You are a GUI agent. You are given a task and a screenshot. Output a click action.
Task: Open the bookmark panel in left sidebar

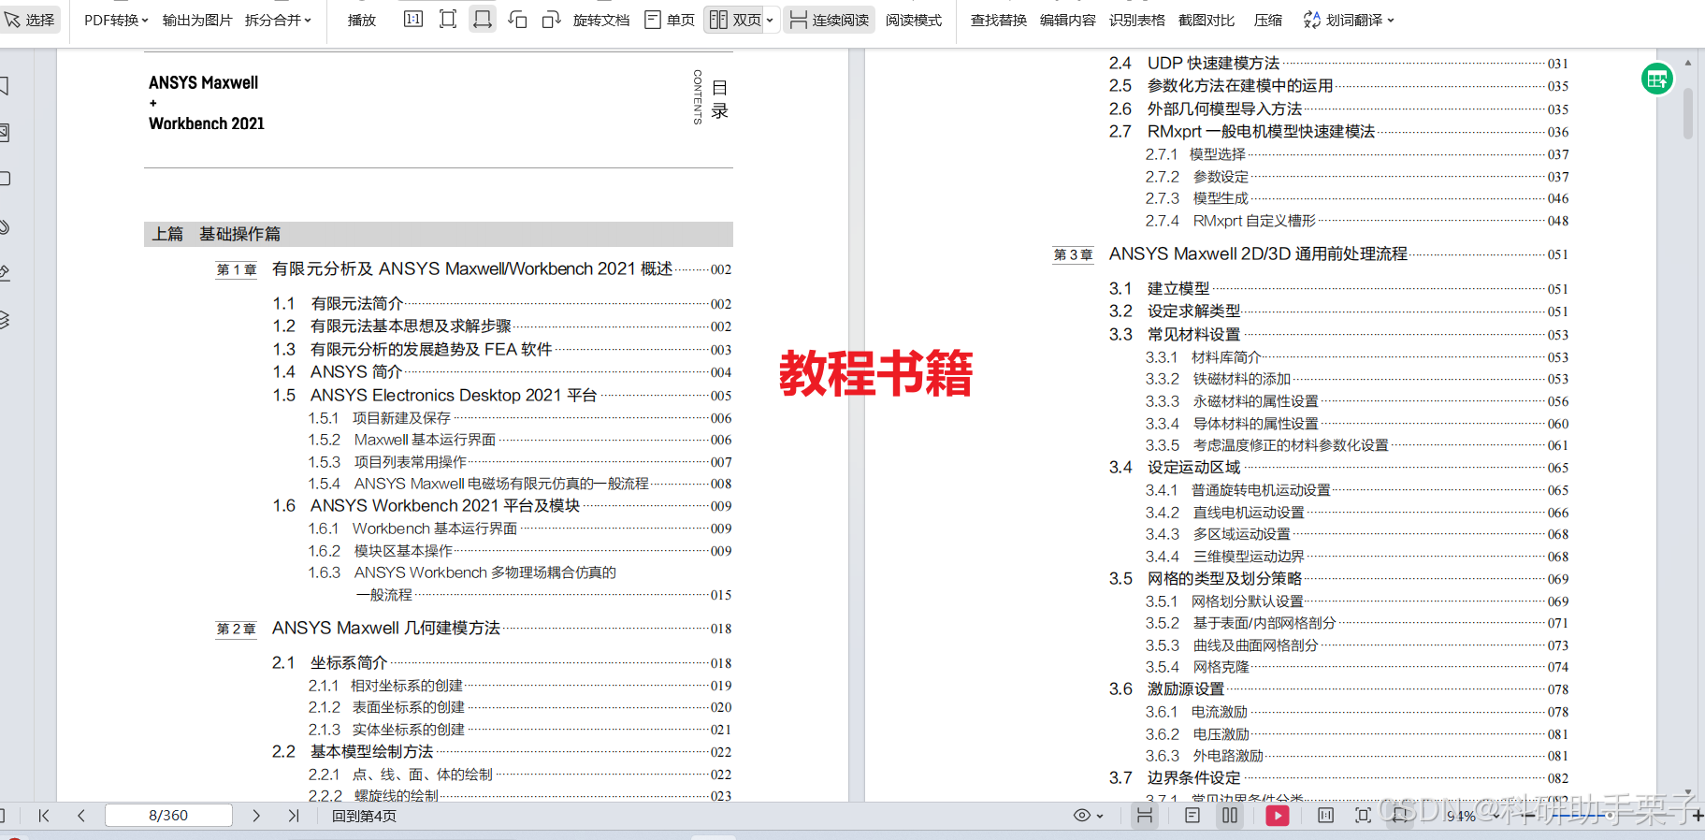coord(5,86)
